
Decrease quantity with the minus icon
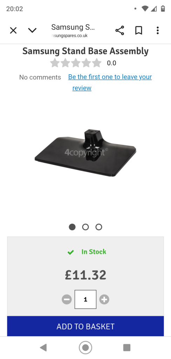pos(67,299)
